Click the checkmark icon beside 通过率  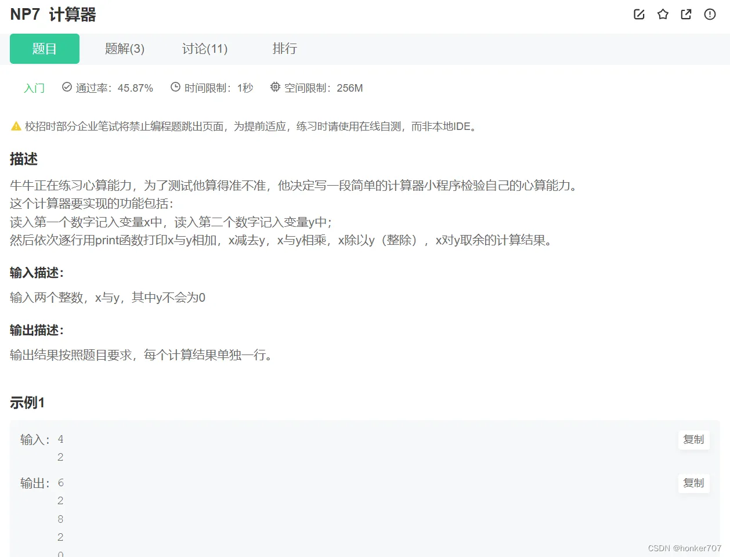[66, 87]
